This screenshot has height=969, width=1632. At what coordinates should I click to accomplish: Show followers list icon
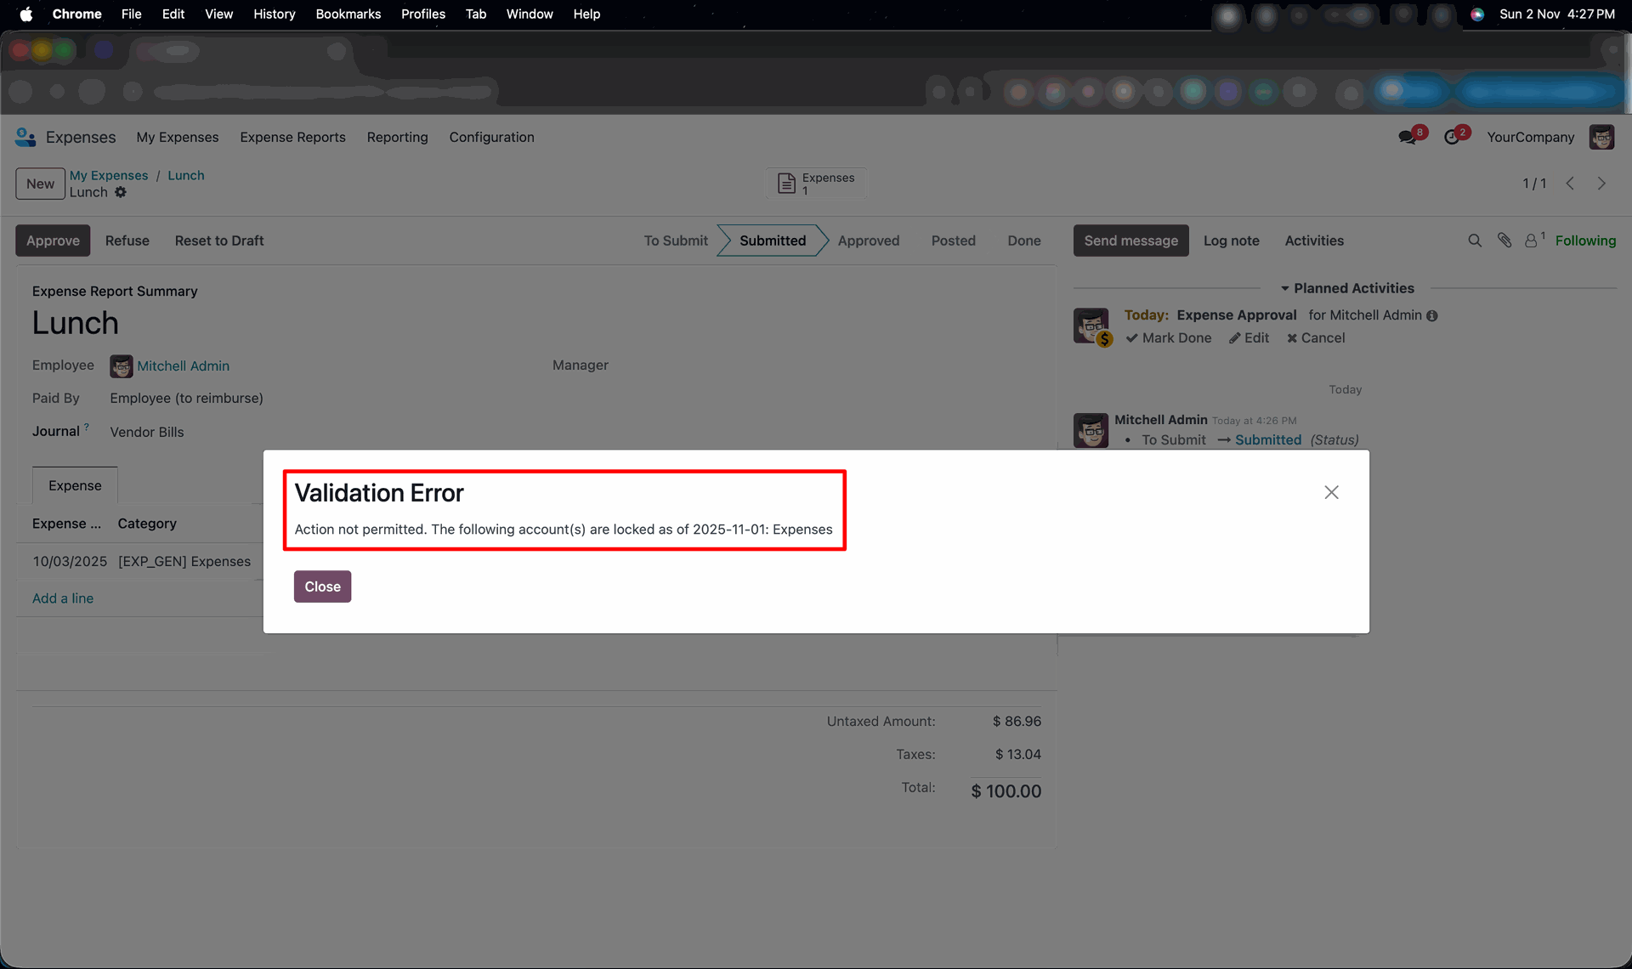point(1532,241)
